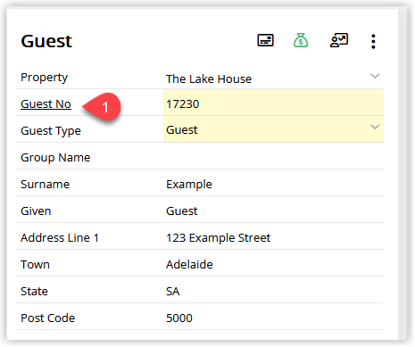Click the Given name field containing Guest
The height and width of the screenshot is (347, 415).
[273, 211]
